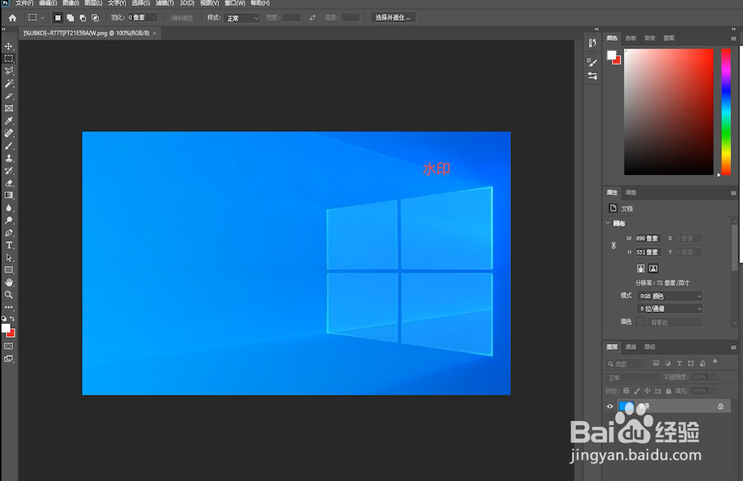Collapse the 画布 canvas section
The image size is (743, 481).
608,223
